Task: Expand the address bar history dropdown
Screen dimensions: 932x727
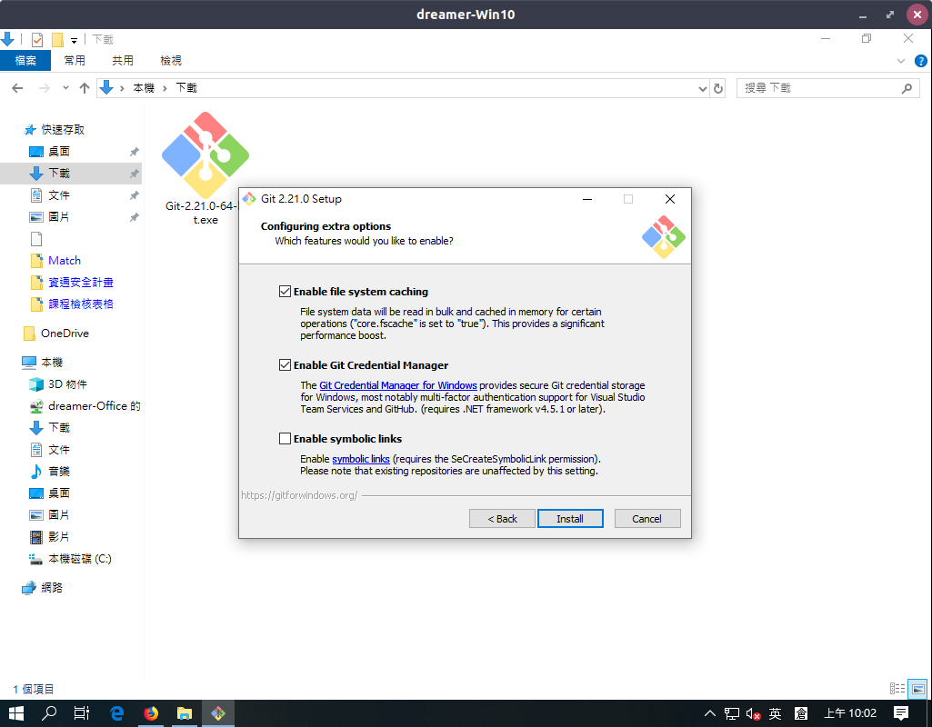Action: coord(702,88)
